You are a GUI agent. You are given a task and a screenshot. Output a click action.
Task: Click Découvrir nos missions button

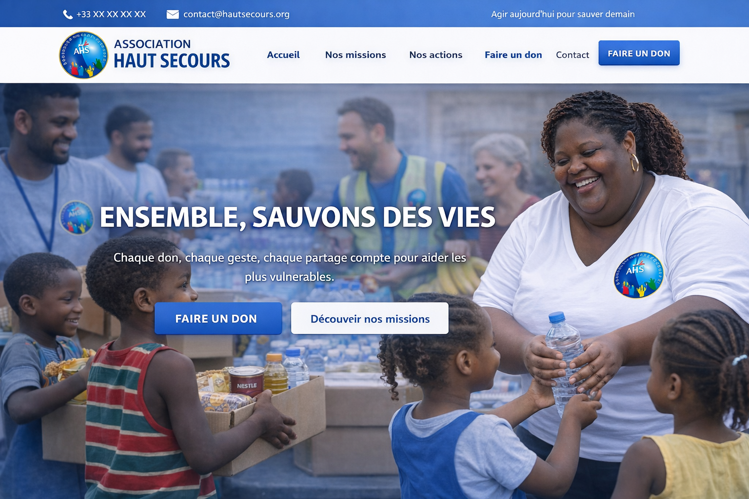[370, 318]
